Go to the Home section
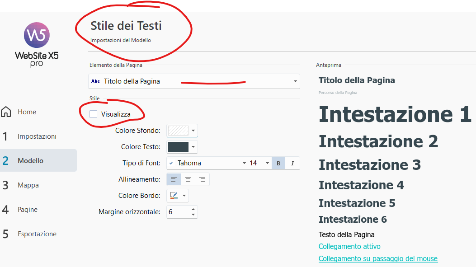 coord(27,112)
